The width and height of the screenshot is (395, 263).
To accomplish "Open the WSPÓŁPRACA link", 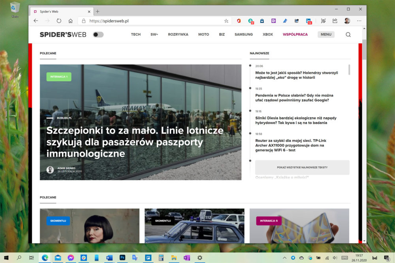I will point(295,34).
